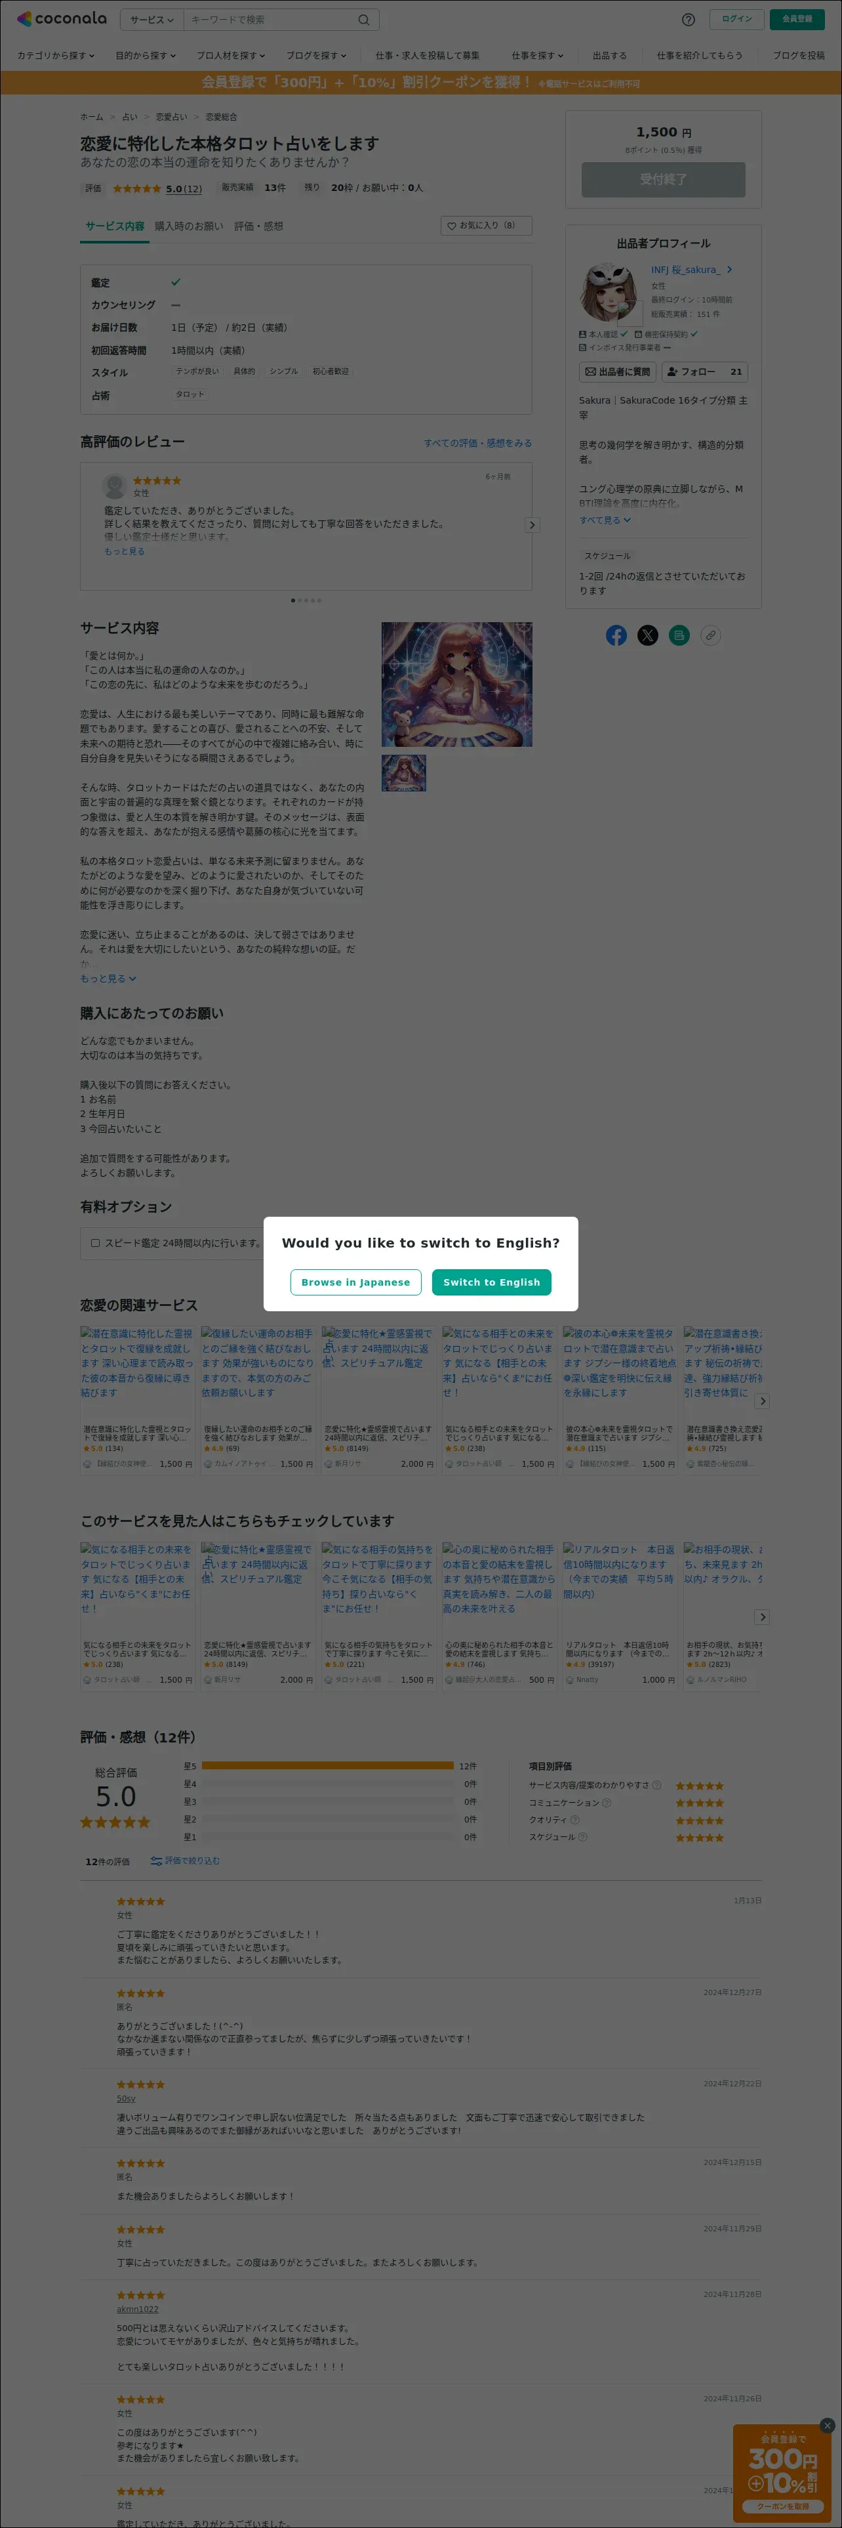The height and width of the screenshot is (2528, 842).
Task: Expand the カテゴリから探す menu
Action: tap(56, 56)
